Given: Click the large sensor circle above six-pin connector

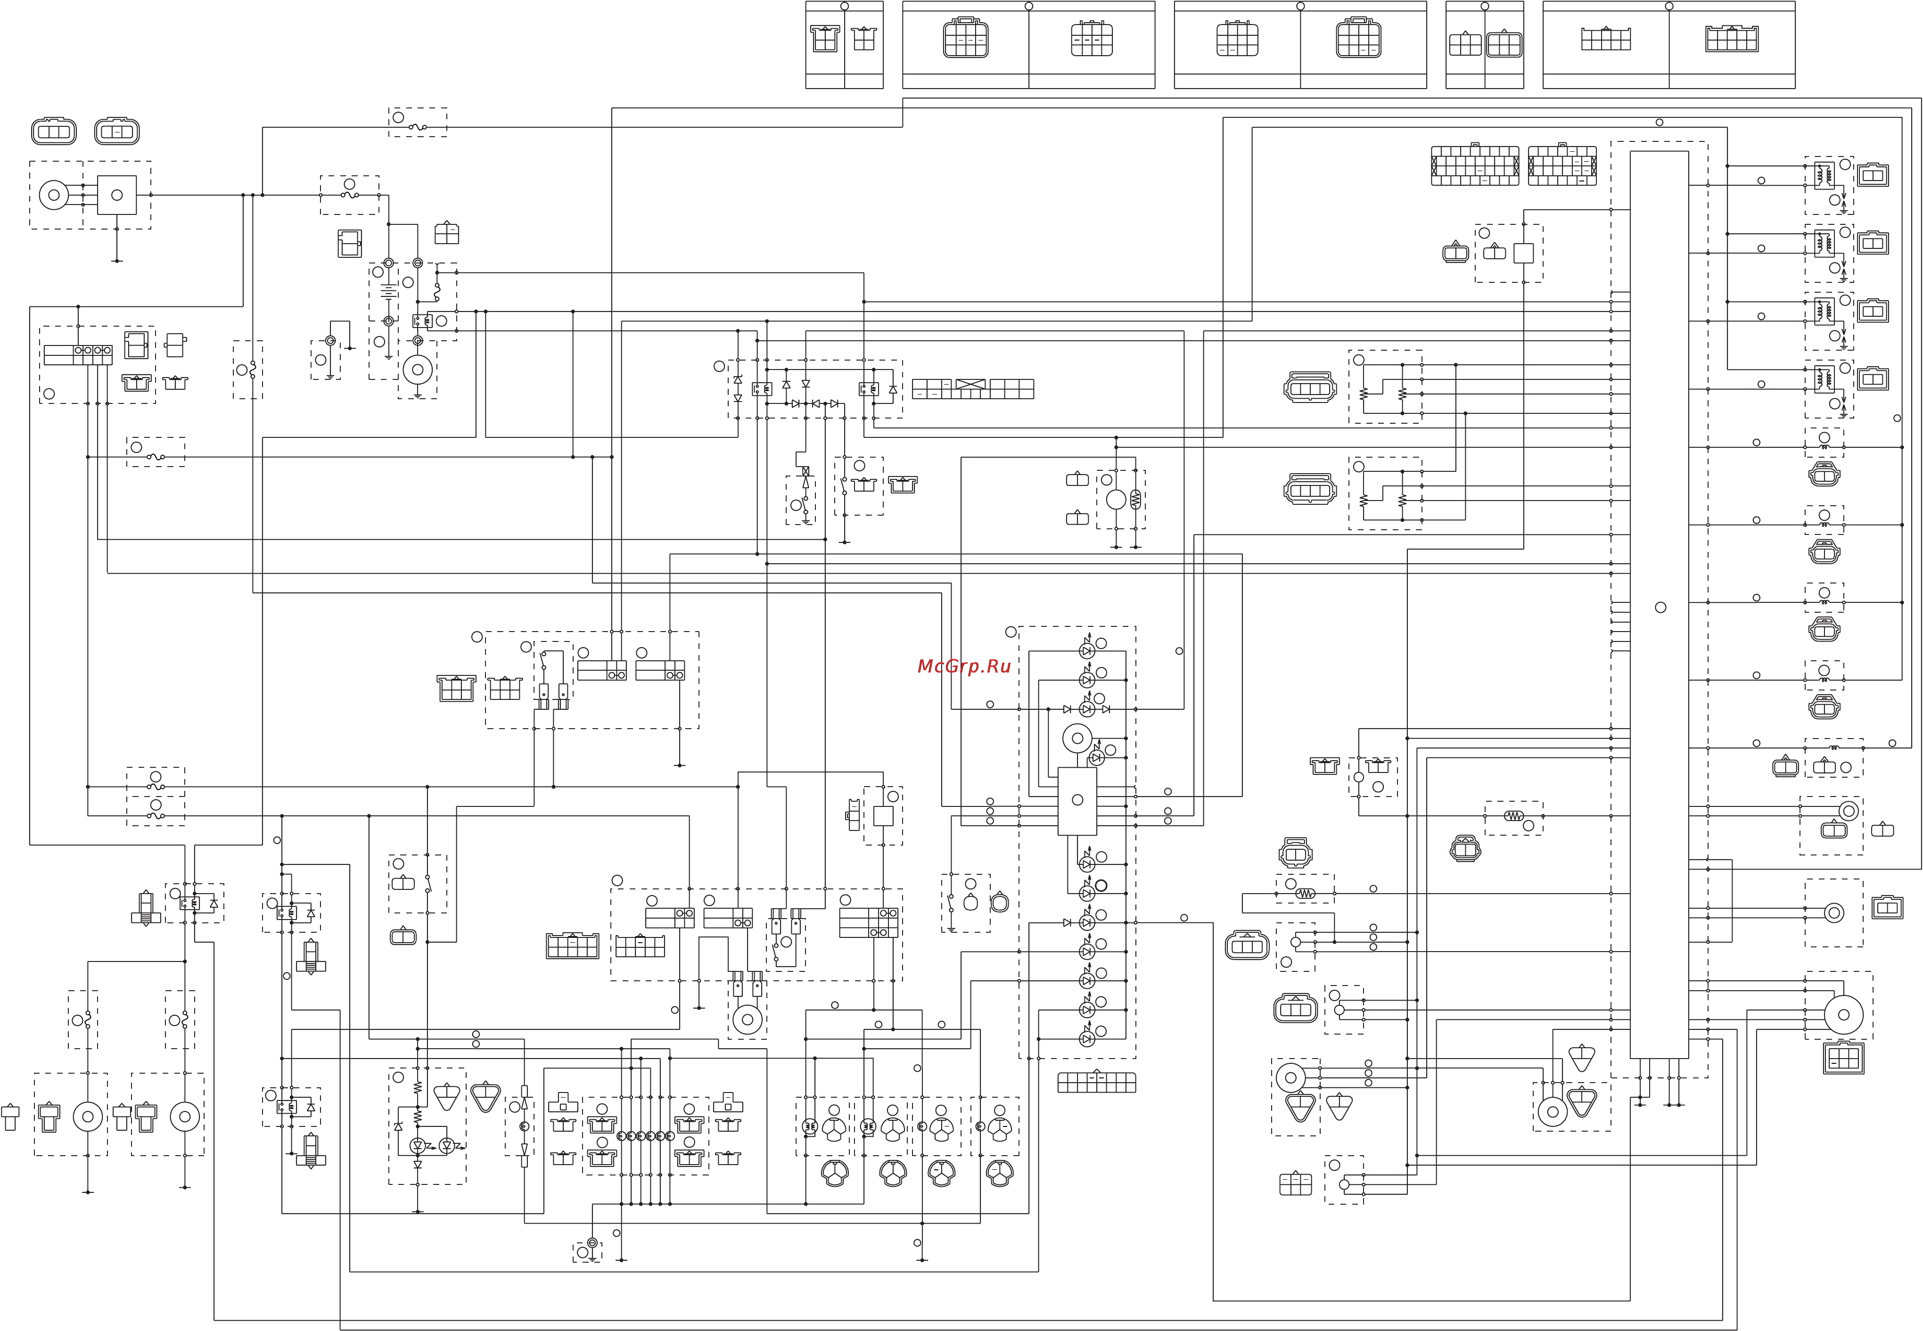Looking at the screenshot, I should click(x=1844, y=1015).
